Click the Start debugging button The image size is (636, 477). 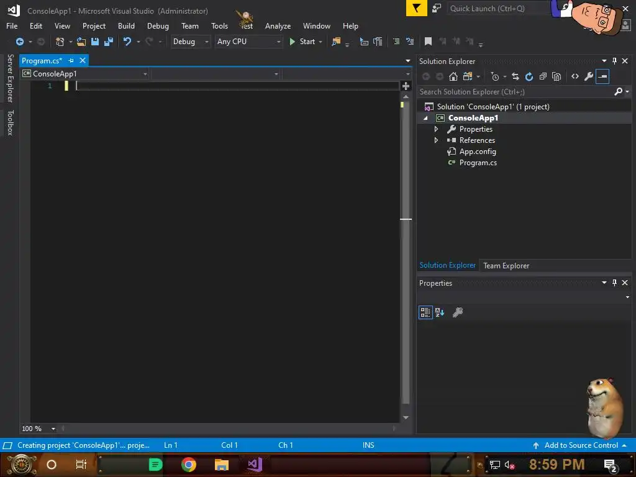point(302,42)
